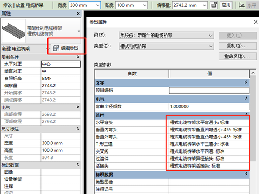The height and width of the screenshot is (194, 259).
Task: Select the 垂直外弯头 fitting value cell
Action: point(209,137)
